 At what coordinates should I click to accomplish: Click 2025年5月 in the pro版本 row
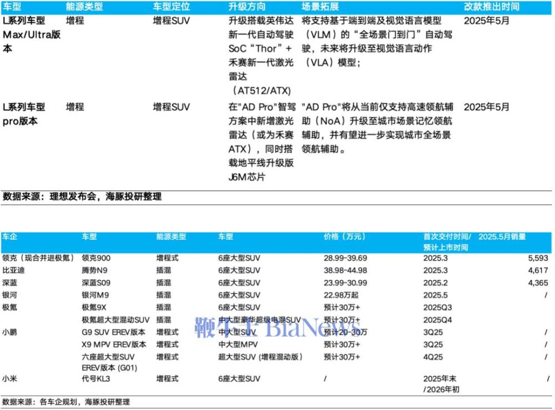486,107
